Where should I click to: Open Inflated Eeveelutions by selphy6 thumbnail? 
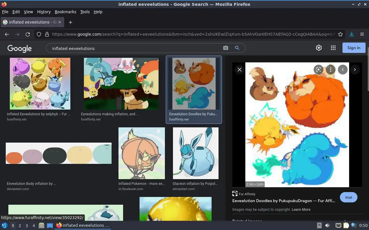click(40, 84)
